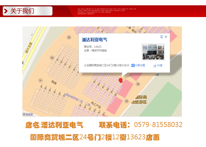Select gate marker 23 on the map
This screenshot has width=206, height=147.
coord(52,58)
